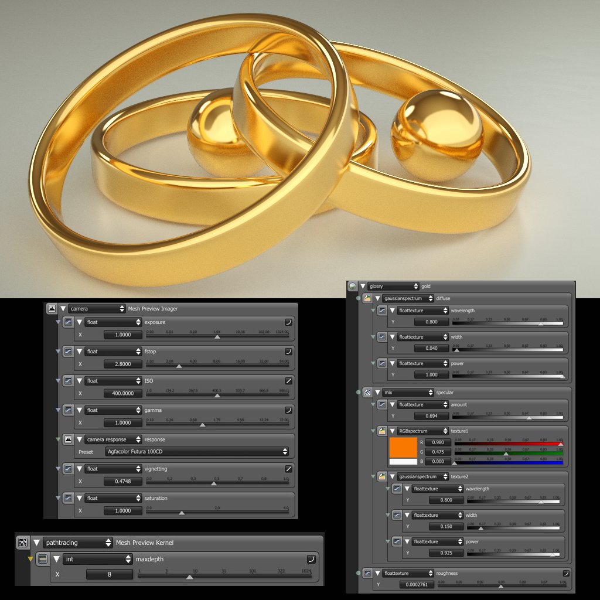The height and width of the screenshot is (600, 600).
Task: Collapse the specular mix node
Action: 378,393
